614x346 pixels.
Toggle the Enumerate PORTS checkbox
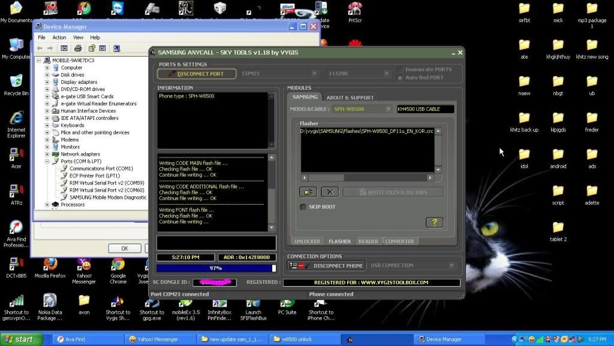399,69
